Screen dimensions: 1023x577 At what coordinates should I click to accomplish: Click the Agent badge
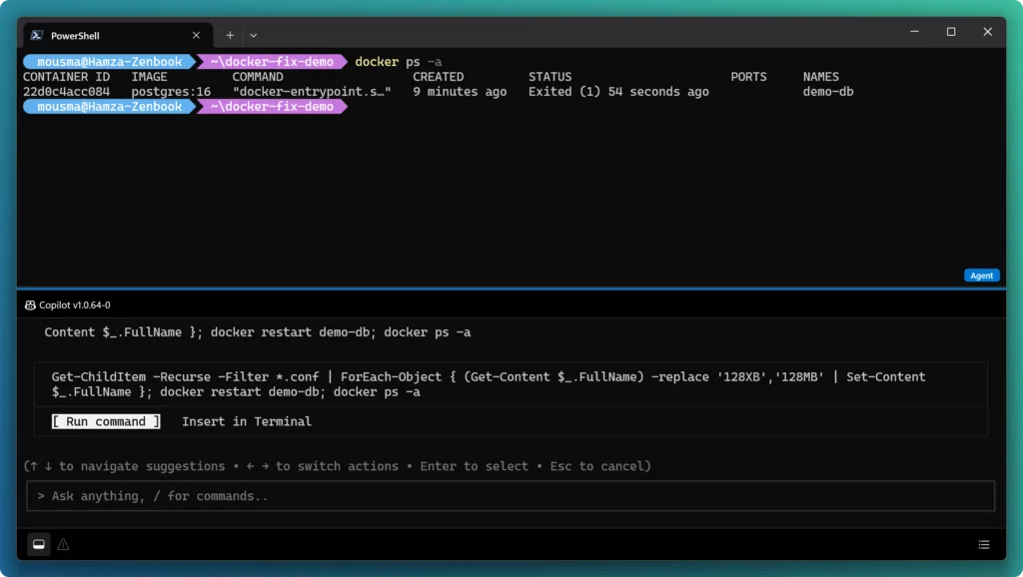pyautogui.click(x=981, y=276)
